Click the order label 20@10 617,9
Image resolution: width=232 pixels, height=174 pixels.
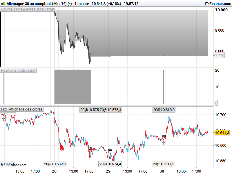pyautogui.click(x=163, y=164)
